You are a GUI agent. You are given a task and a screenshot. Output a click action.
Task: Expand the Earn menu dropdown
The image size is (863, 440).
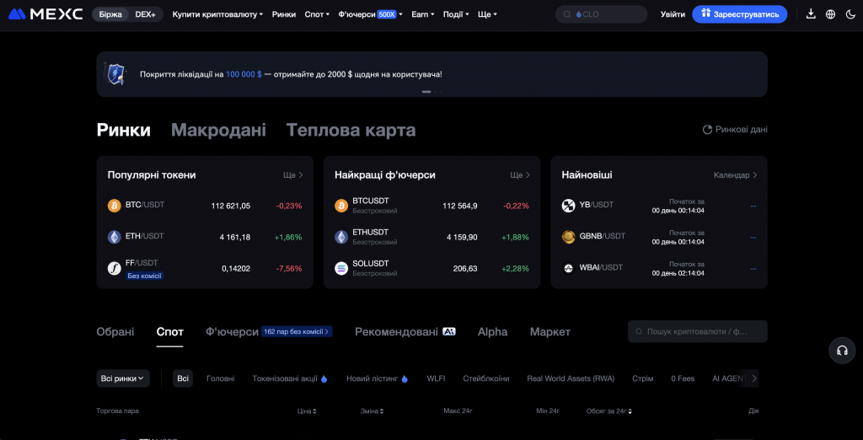click(x=422, y=14)
